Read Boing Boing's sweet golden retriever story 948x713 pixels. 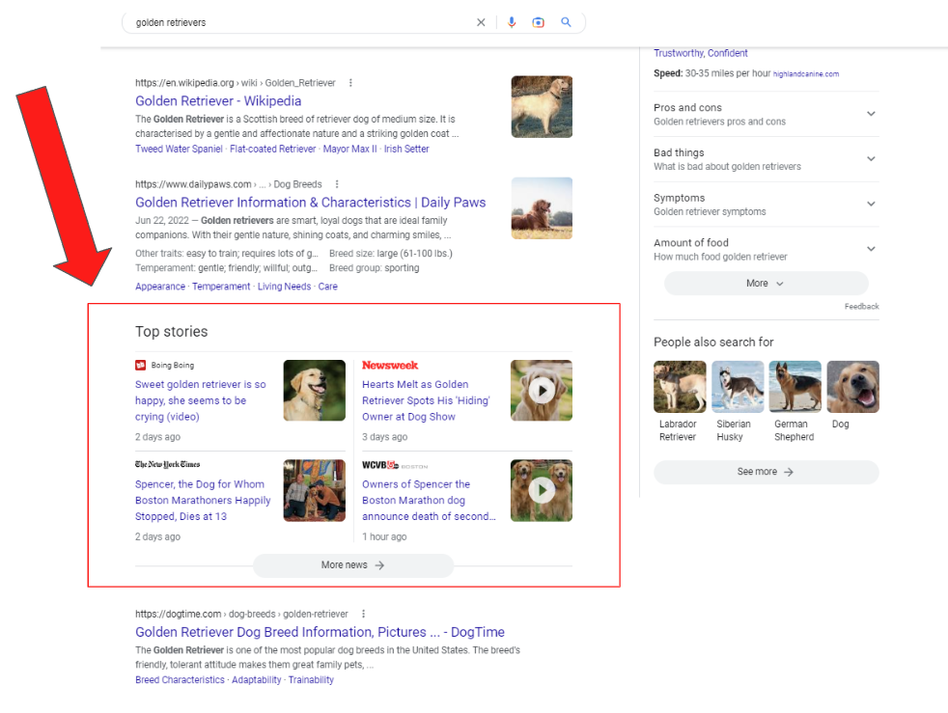tap(201, 400)
